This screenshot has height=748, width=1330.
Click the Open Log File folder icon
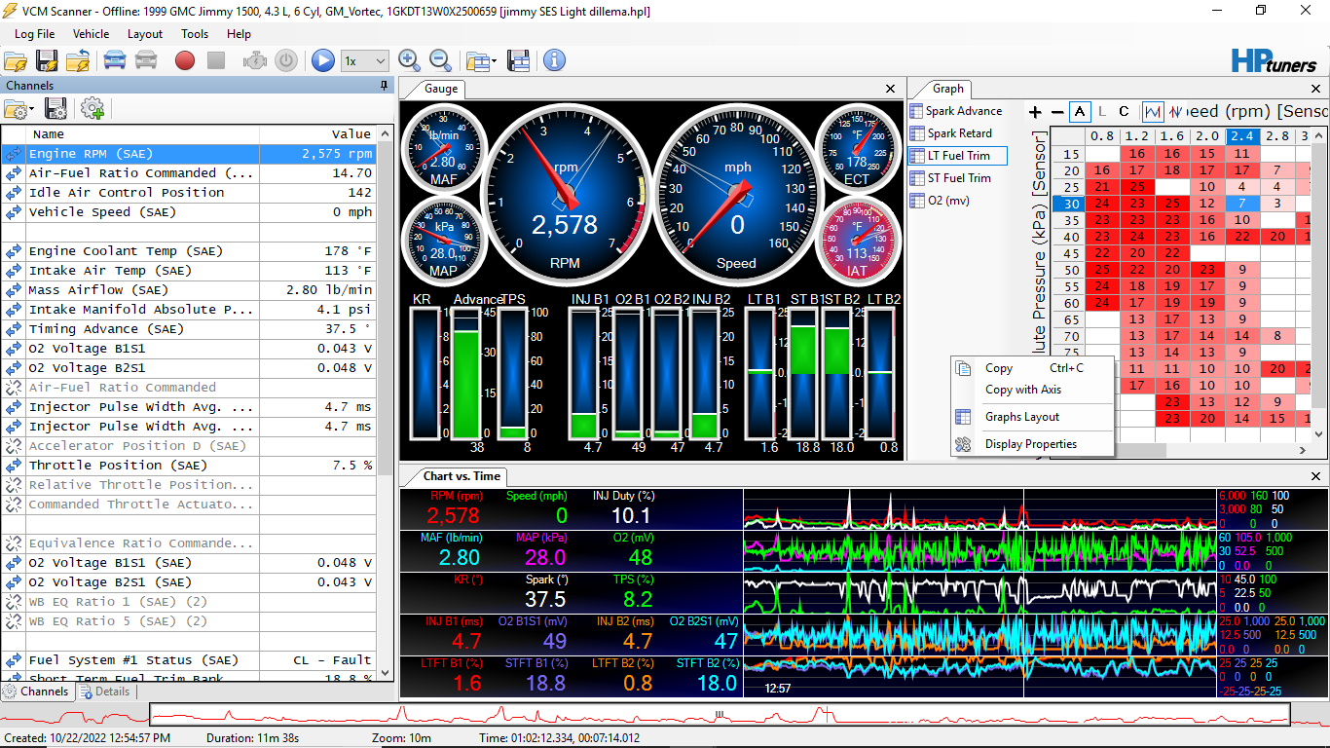tap(15, 60)
